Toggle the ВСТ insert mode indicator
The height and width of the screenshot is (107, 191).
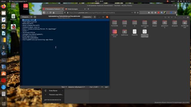[107, 87]
